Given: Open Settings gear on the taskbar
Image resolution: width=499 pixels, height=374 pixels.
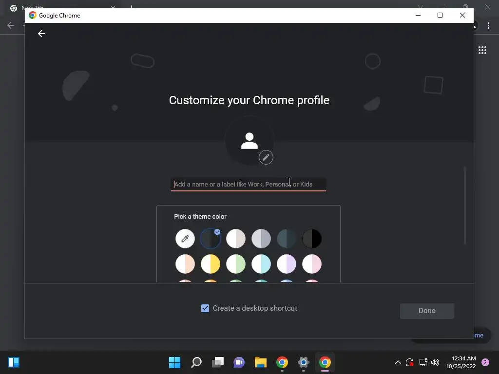Looking at the screenshot, I should (303, 362).
